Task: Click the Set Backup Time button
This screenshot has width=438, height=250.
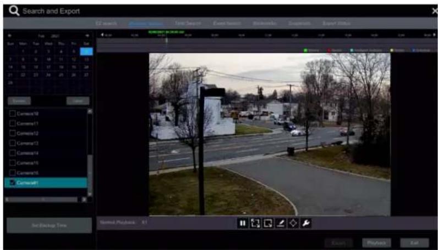Action: click(49, 225)
